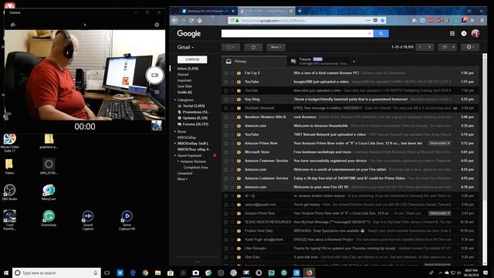Screen dimensions: 494x278
Task: Open the input tools dropdown arrow
Action: [453, 47]
